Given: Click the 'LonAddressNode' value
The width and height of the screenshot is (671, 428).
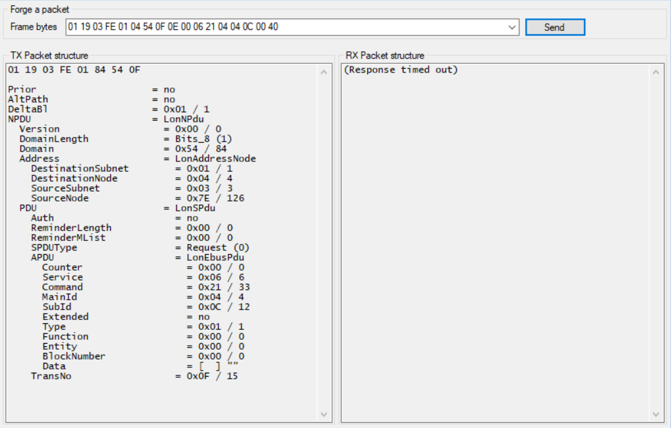Looking at the screenshot, I should tap(216, 158).
